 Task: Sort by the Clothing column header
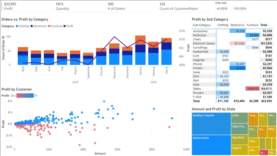pos(223,25)
